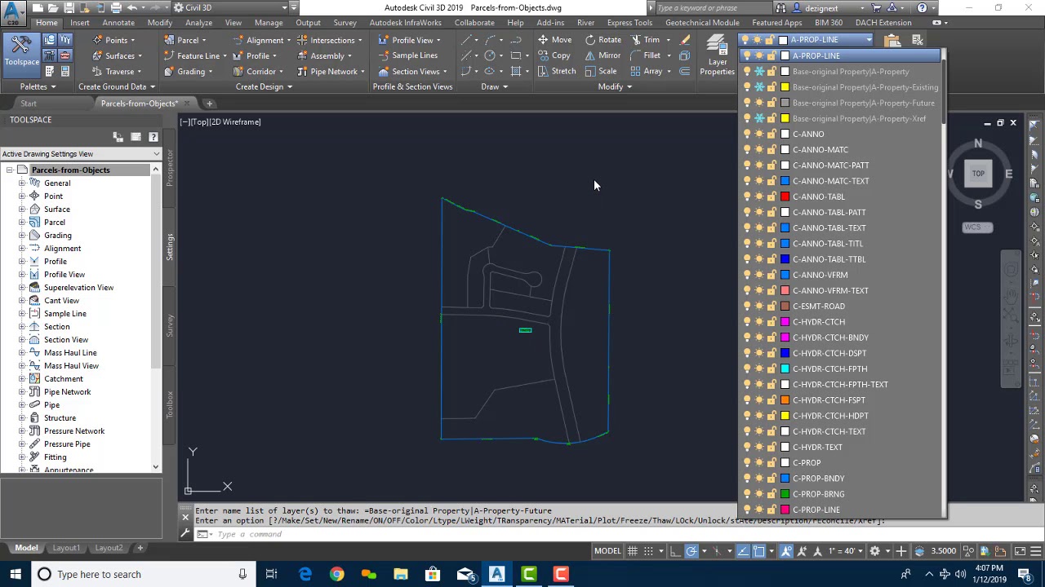This screenshot has height=587, width=1045.
Task: Toggle freeze for A-Property-Existing layer
Action: pos(759,87)
